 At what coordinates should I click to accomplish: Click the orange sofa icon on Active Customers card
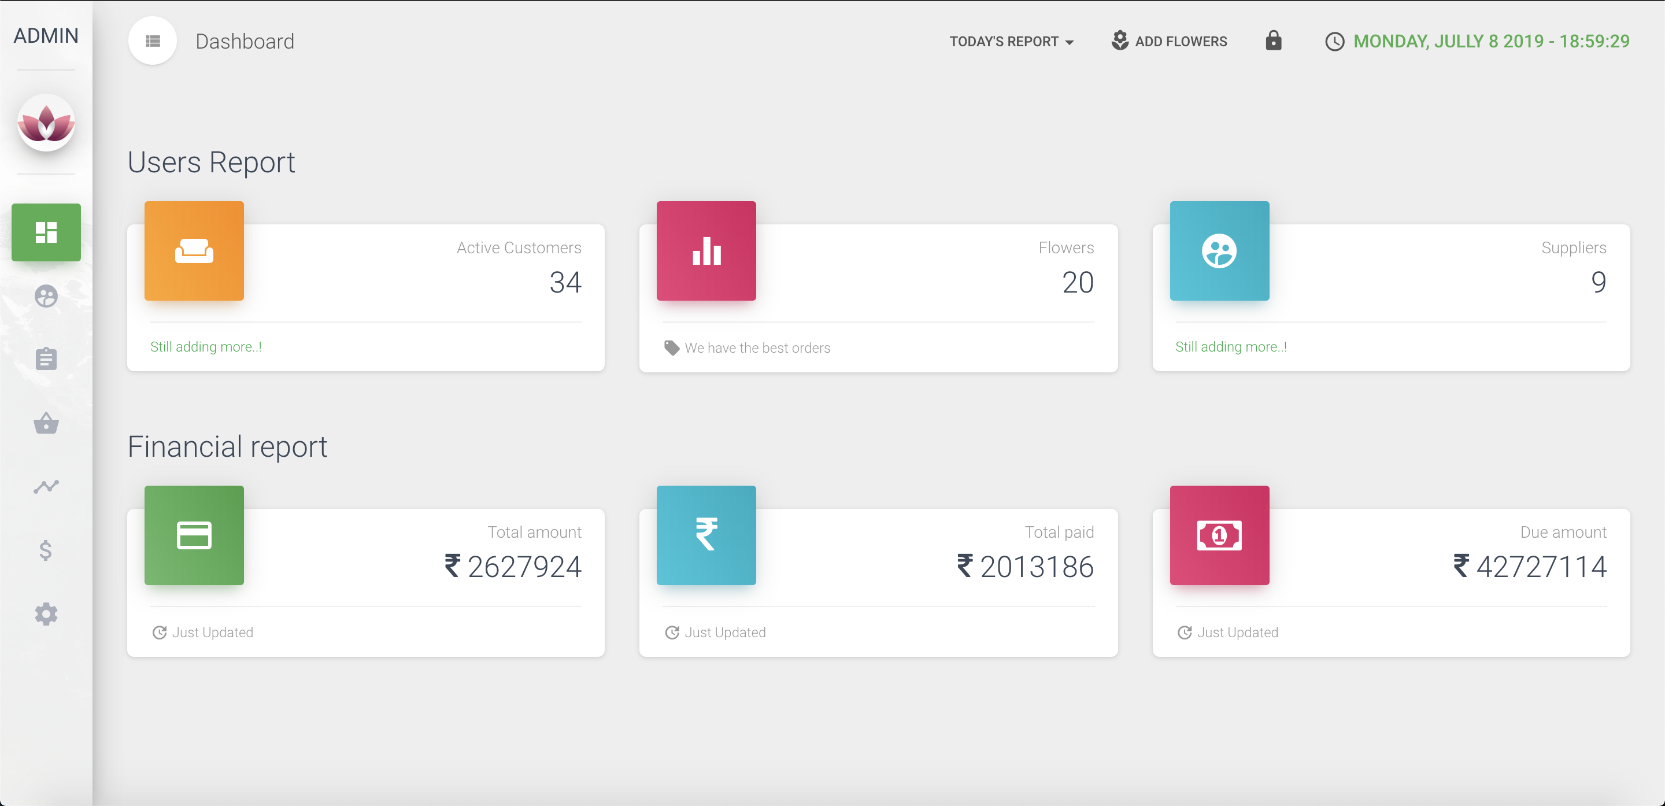tap(193, 251)
